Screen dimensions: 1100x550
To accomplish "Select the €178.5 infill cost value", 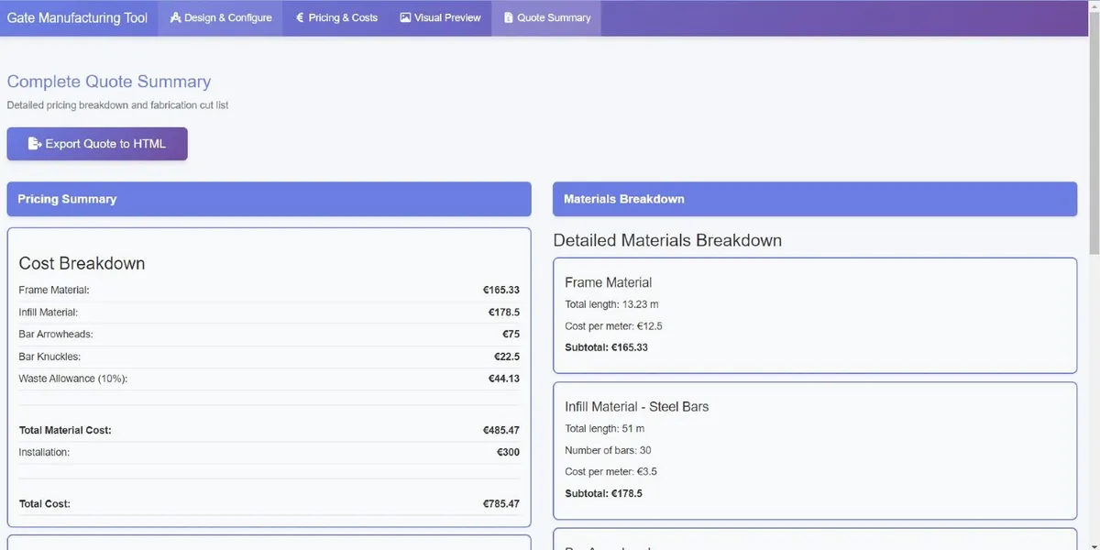I will (504, 313).
